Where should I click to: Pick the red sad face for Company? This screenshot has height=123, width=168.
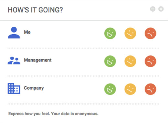coord(151,89)
